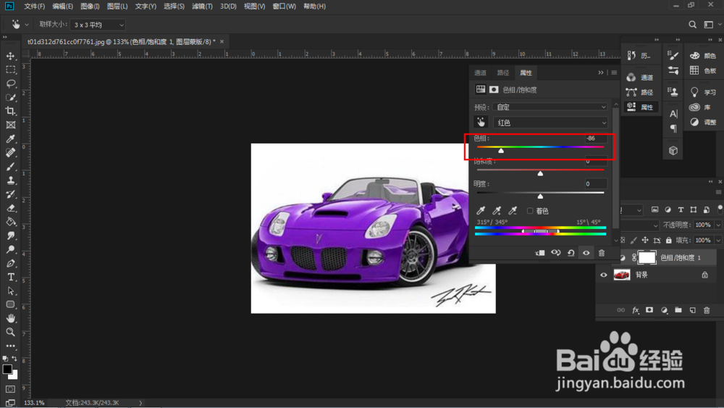The width and height of the screenshot is (724, 408).
Task: Select the Rectangular Marquee tool
Action: [10, 70]
